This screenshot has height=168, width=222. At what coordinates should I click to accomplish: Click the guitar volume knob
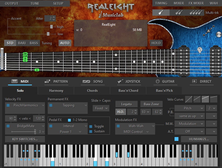point(219,34)
